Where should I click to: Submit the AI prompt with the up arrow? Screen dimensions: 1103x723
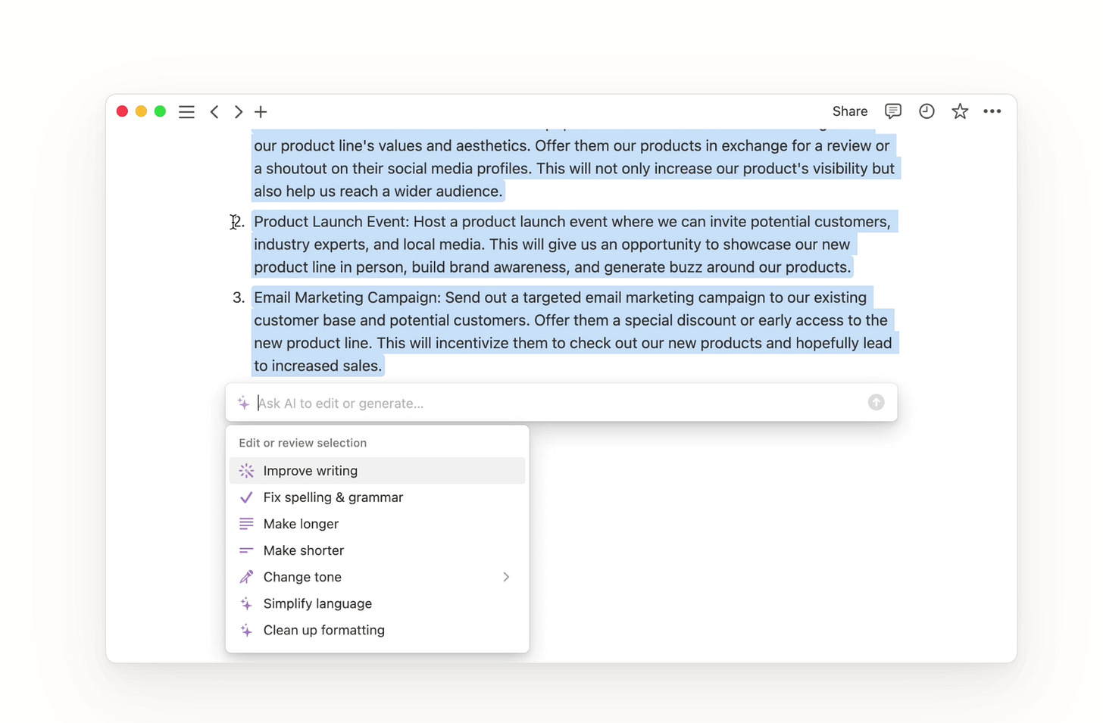tap(876, 403)
